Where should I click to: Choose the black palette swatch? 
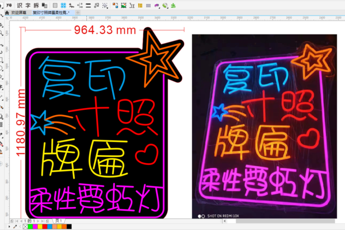pos(69,227)
